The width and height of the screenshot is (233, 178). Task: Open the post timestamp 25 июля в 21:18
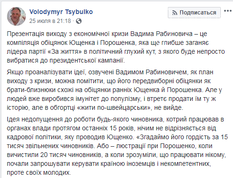(50, 21)
